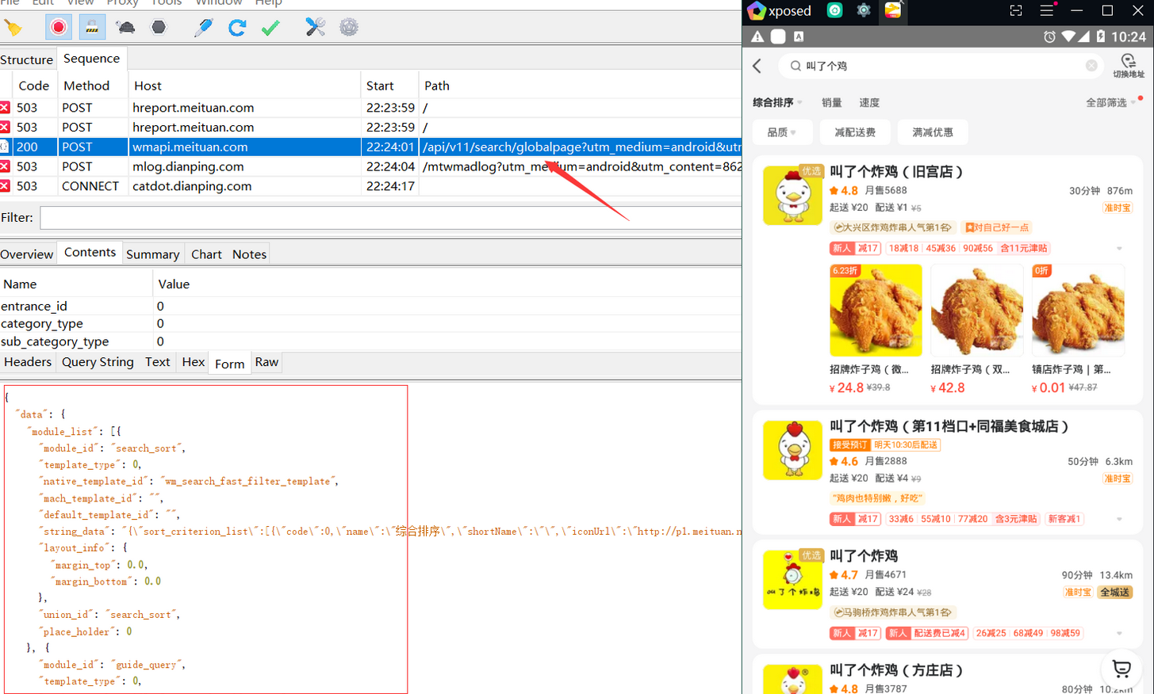Image resolution: width=1154 pixels, height=694 pixels.
Task: Toggle throttling with the turtle icon
Action: 125,28
